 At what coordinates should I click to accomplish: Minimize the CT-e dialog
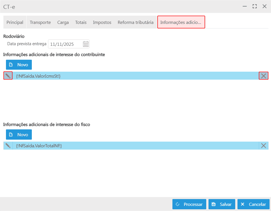(245, 6)
